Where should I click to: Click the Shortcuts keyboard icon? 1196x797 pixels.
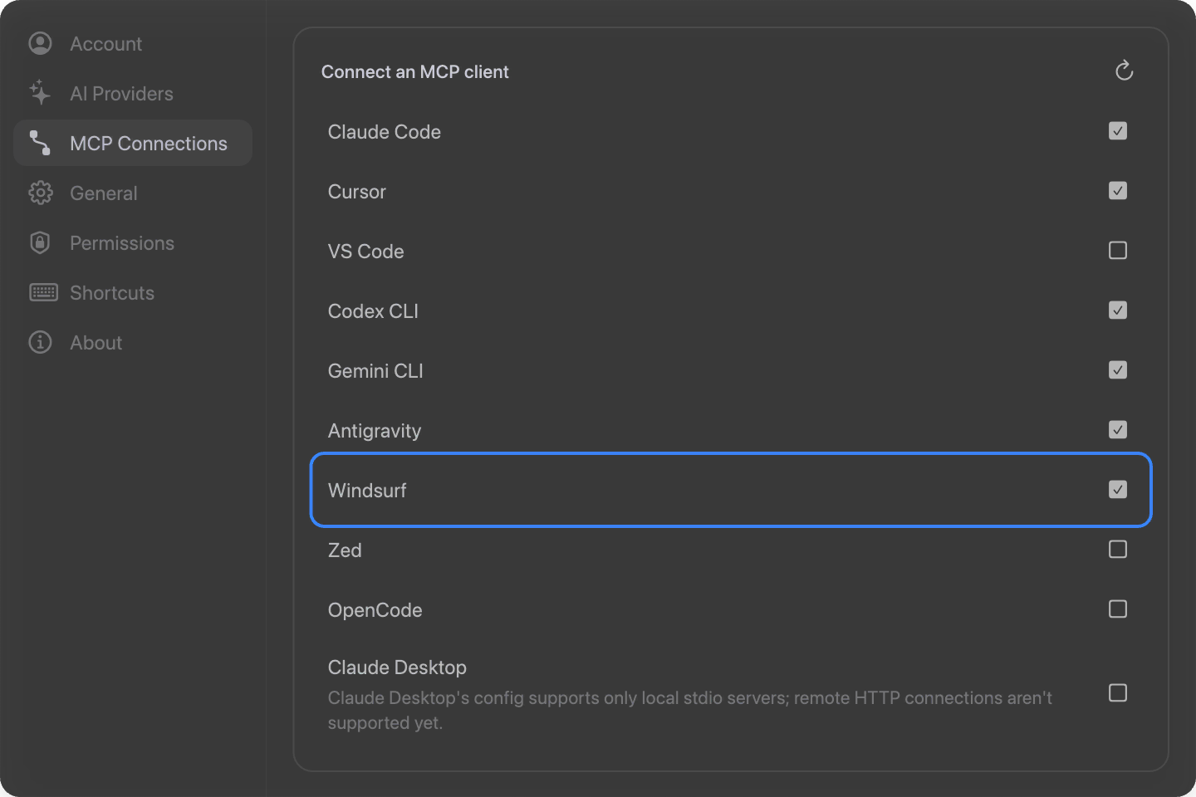coord(43,292)
